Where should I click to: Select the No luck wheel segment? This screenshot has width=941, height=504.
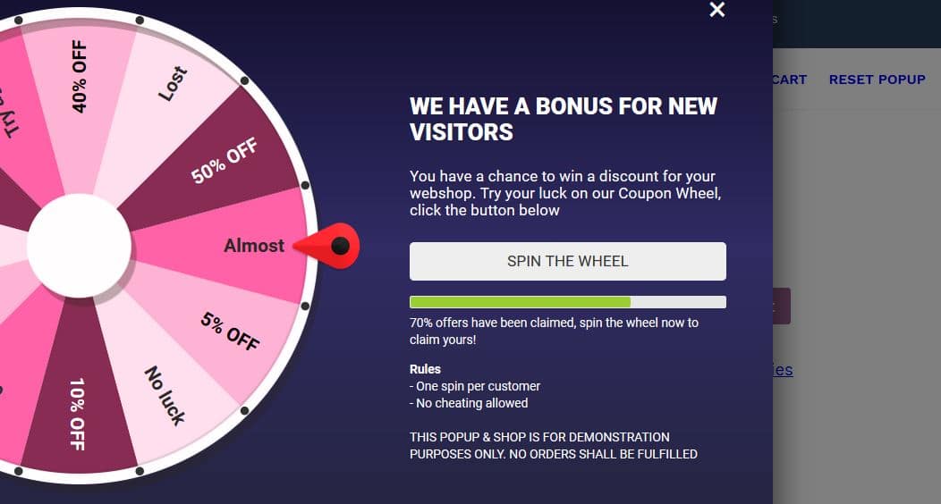[x=165, y=395]
